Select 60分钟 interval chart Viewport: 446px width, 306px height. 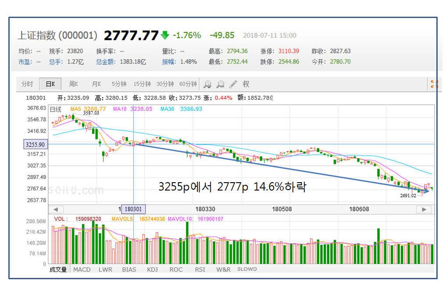(x=188, y=84)
